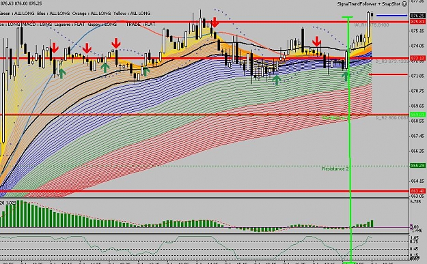The image size is (427, 264).
Task: Select the green buy arrow beside the vertical green line
Action: [345, 76]
